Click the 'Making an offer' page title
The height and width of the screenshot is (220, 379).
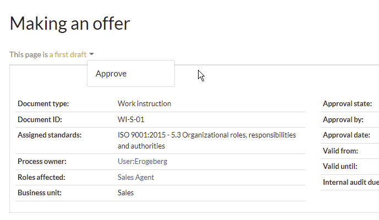coord(70,24)
